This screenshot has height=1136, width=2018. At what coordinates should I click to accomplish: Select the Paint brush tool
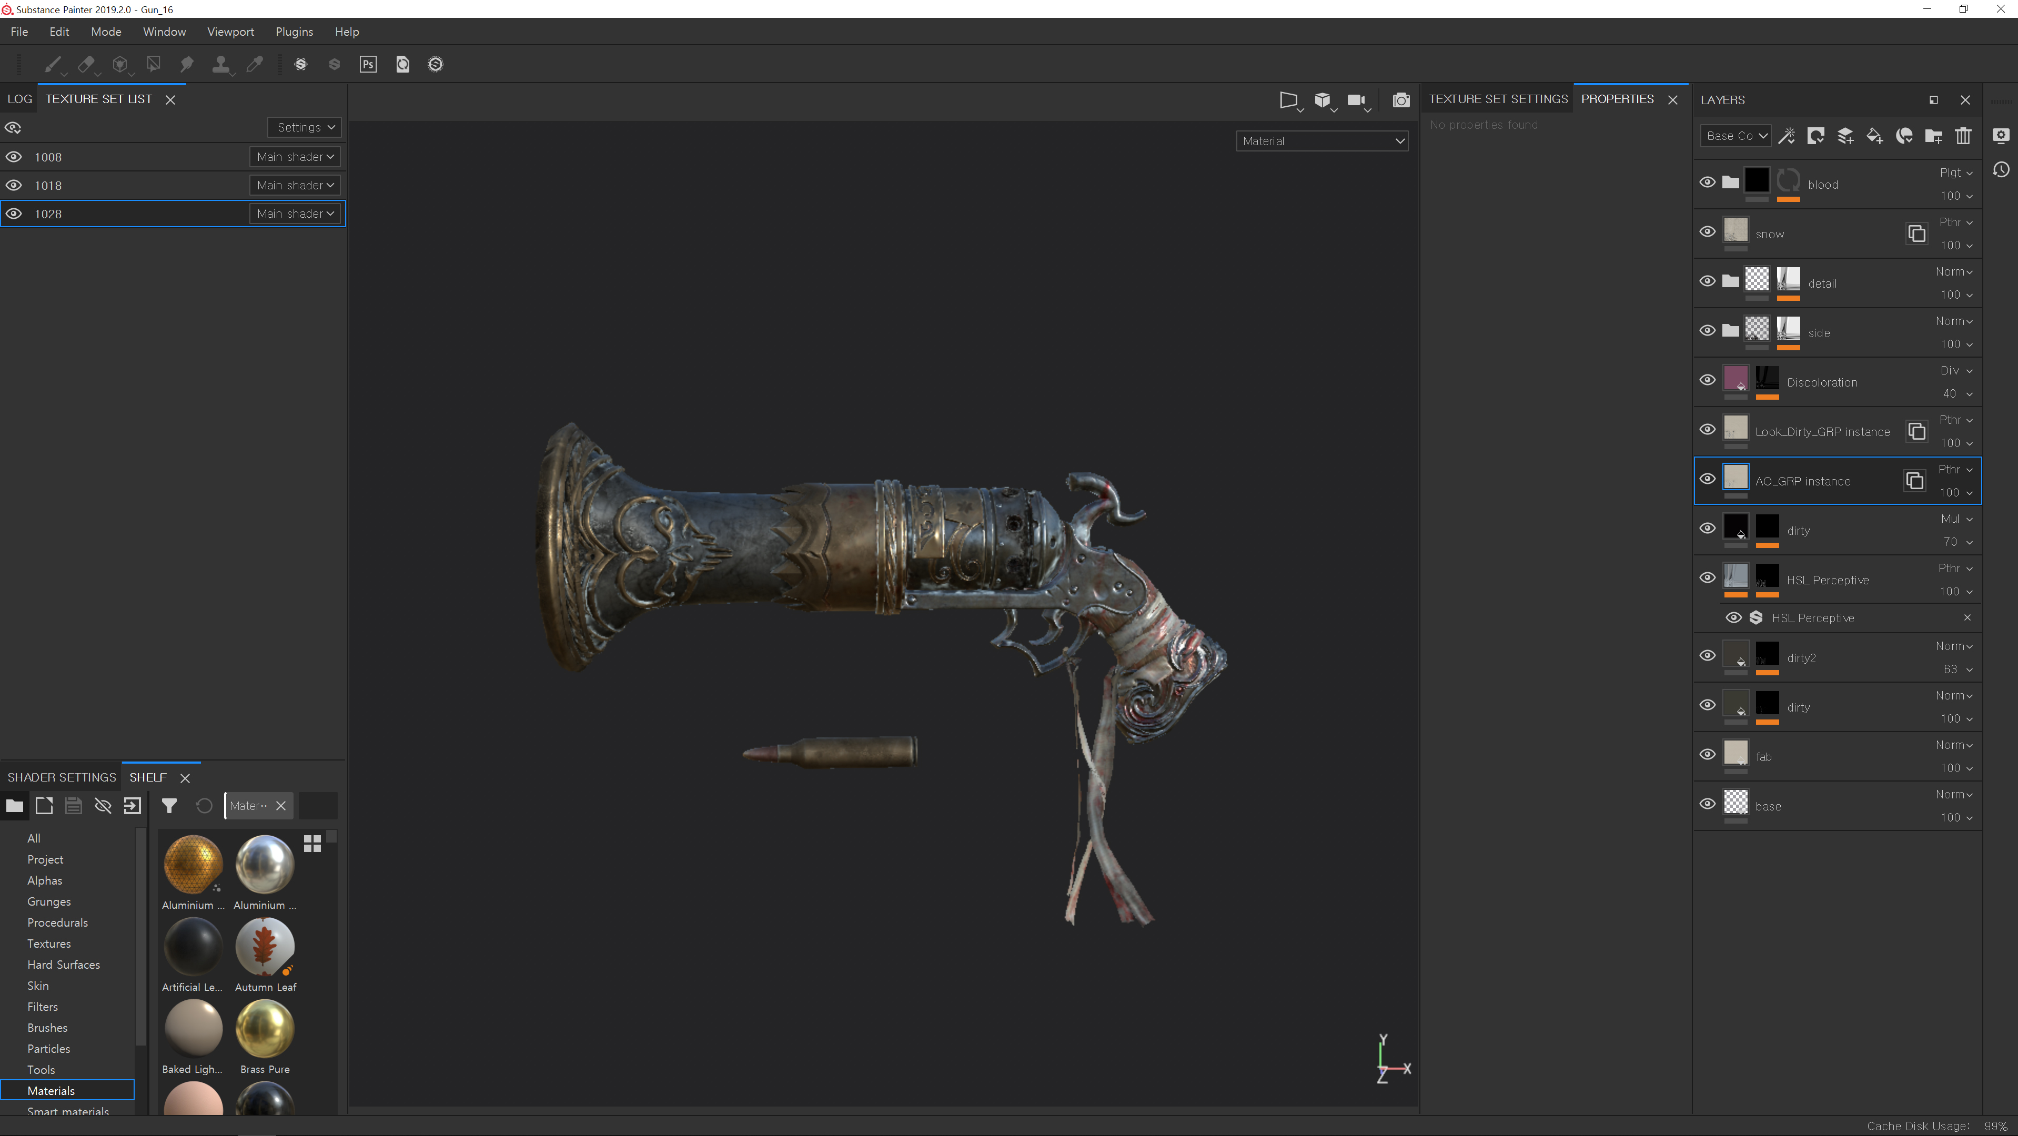pos(53,64)
